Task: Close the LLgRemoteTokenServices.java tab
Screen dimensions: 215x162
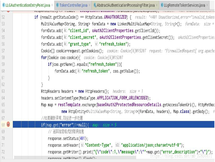Action: pyautogui.click(x=207, y=5)
